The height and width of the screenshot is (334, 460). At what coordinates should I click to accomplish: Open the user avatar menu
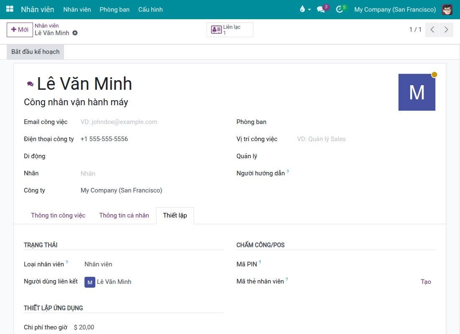click(447, 9)
